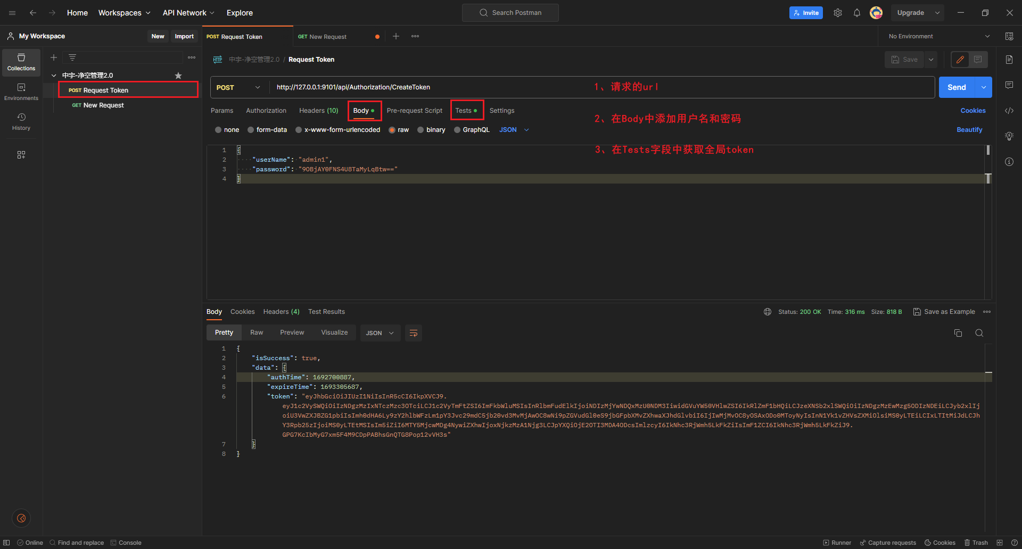Open the documentation icon in right sidebar

1009,60
